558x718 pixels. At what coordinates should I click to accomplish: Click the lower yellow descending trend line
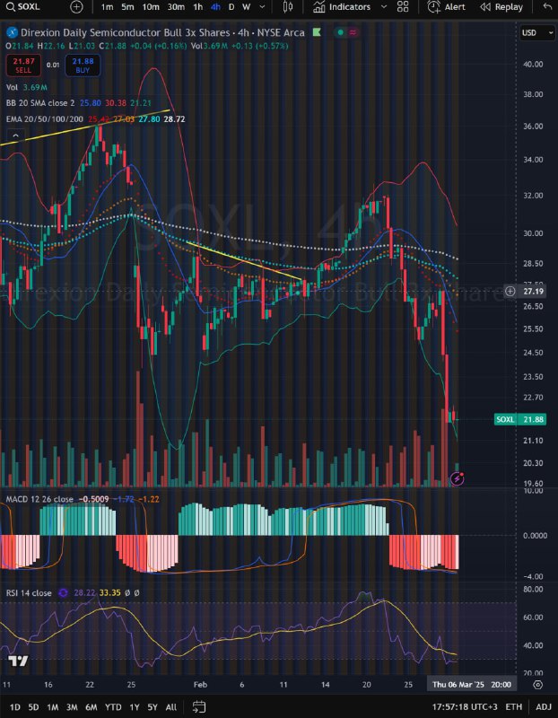(243, 260)
